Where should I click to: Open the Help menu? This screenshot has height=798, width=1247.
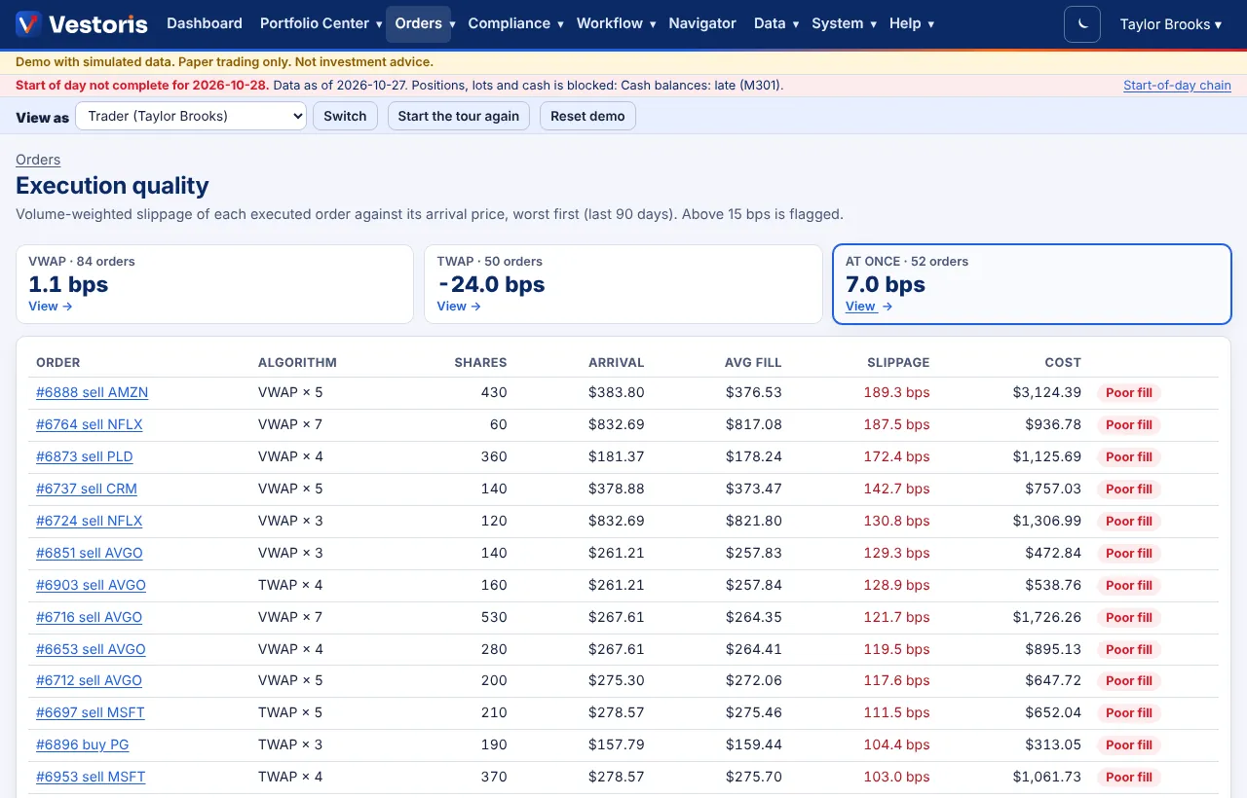[x=912, y=23]
